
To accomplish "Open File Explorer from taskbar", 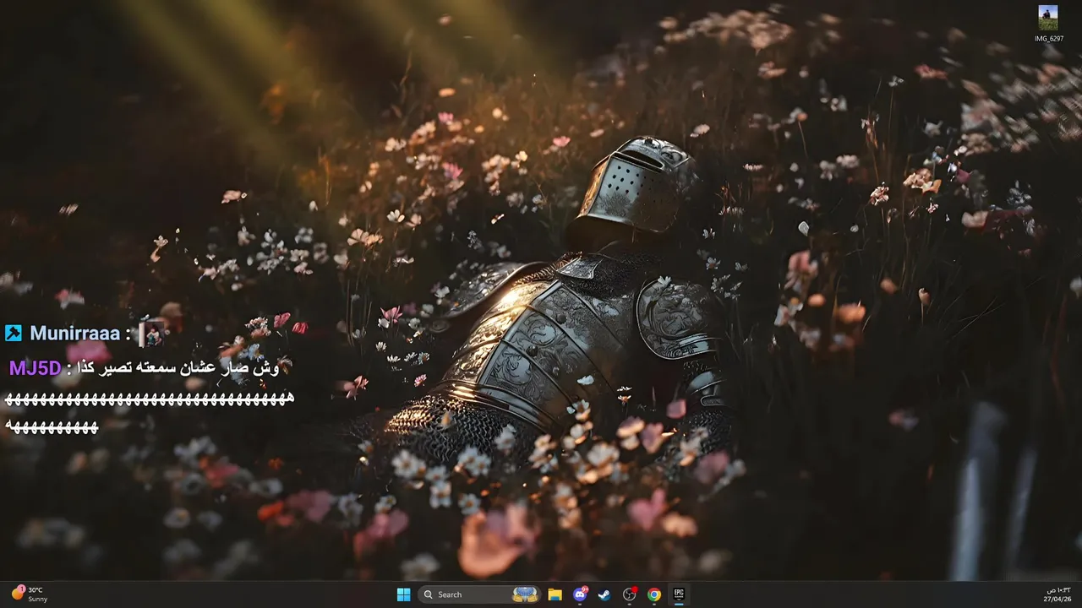I will coord(555,594).
